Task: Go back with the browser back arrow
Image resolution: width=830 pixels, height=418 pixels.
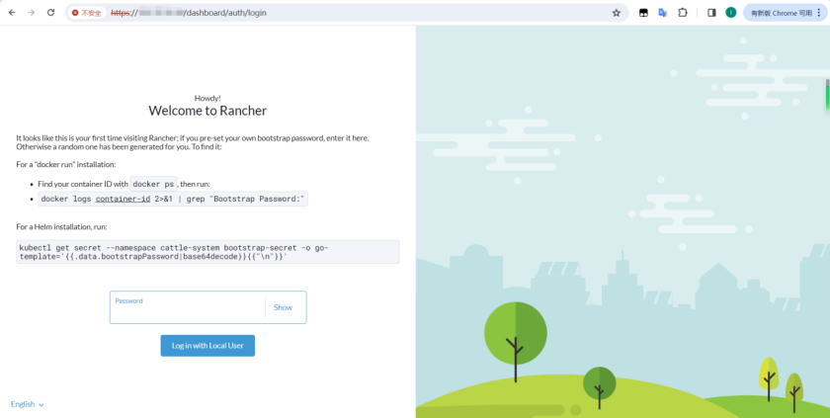Action: click(x=12, y=13)
